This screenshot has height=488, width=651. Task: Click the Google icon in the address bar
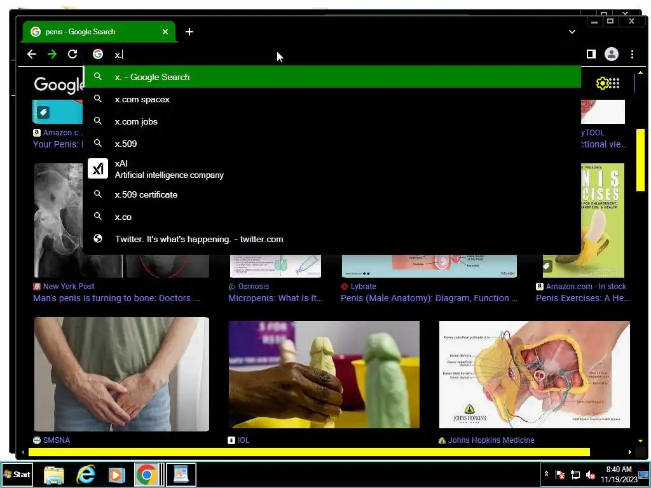click(97, 54)
